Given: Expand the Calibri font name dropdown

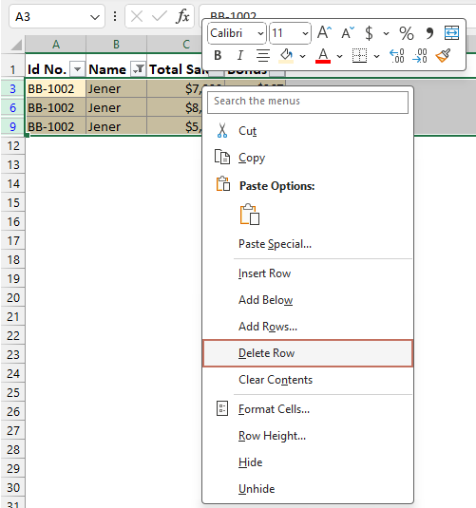Looking at the screenshot, I should click(260, 33).
